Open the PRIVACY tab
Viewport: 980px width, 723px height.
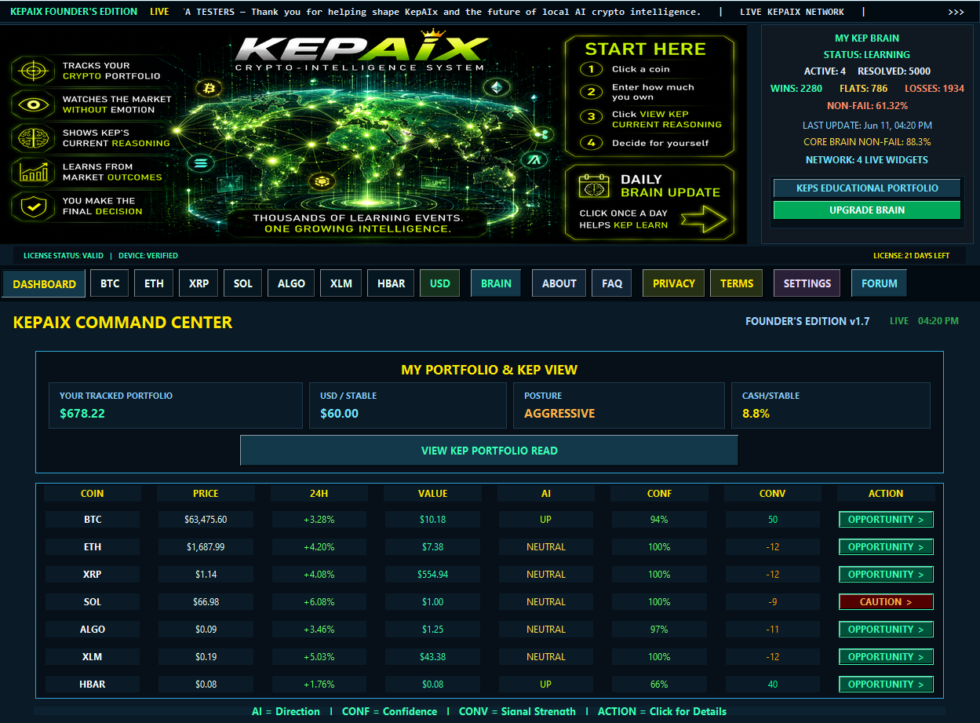tap(674, 283)
